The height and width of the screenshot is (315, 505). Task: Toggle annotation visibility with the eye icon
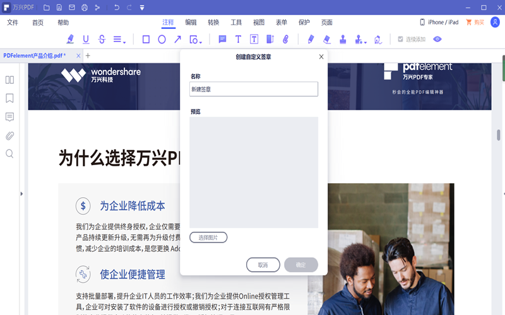[437, 39]
